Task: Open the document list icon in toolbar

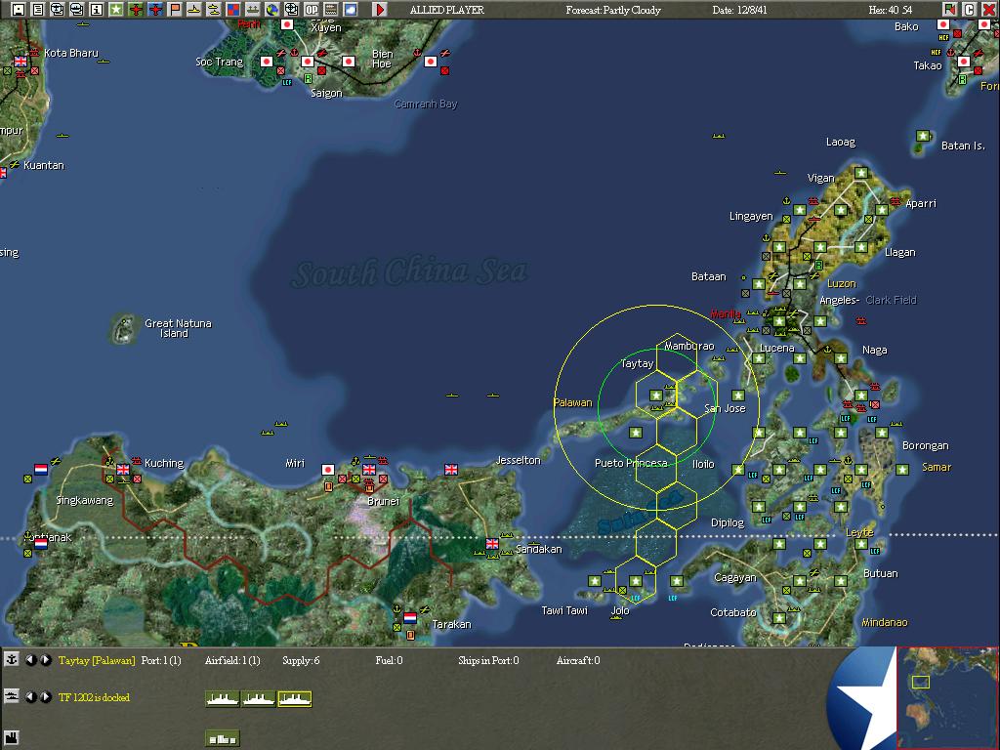Action: (38, 9)
